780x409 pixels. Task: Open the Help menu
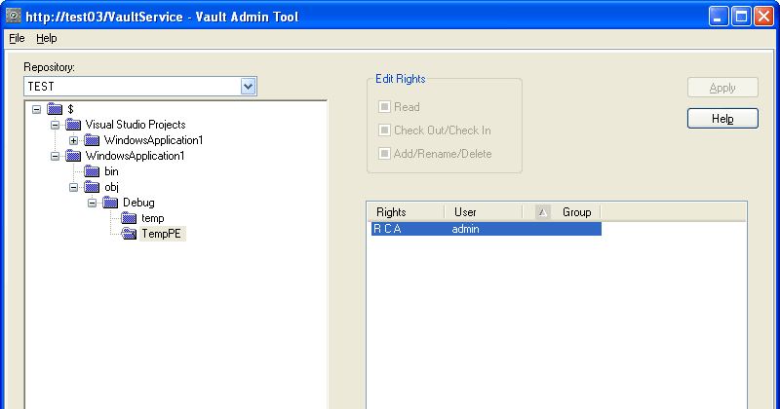[47, 39]
